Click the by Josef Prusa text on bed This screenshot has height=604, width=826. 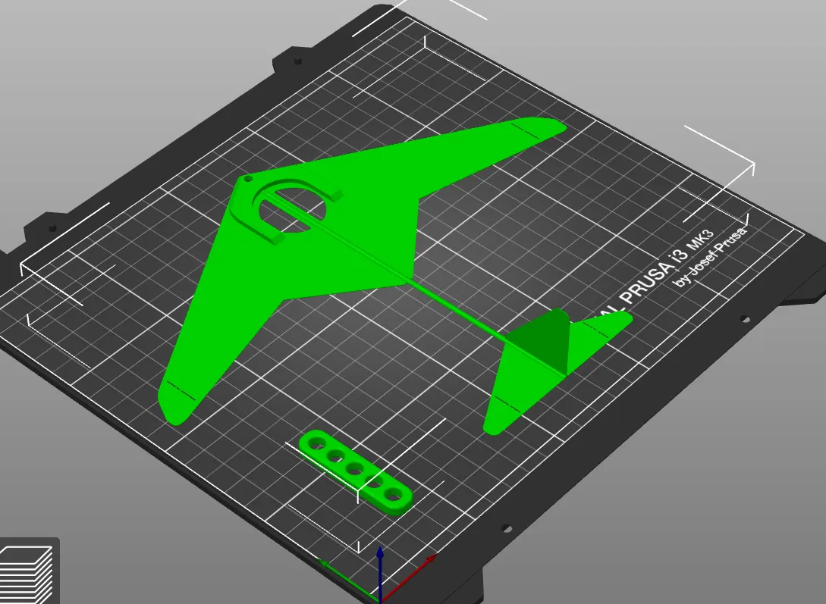[705, 258]
